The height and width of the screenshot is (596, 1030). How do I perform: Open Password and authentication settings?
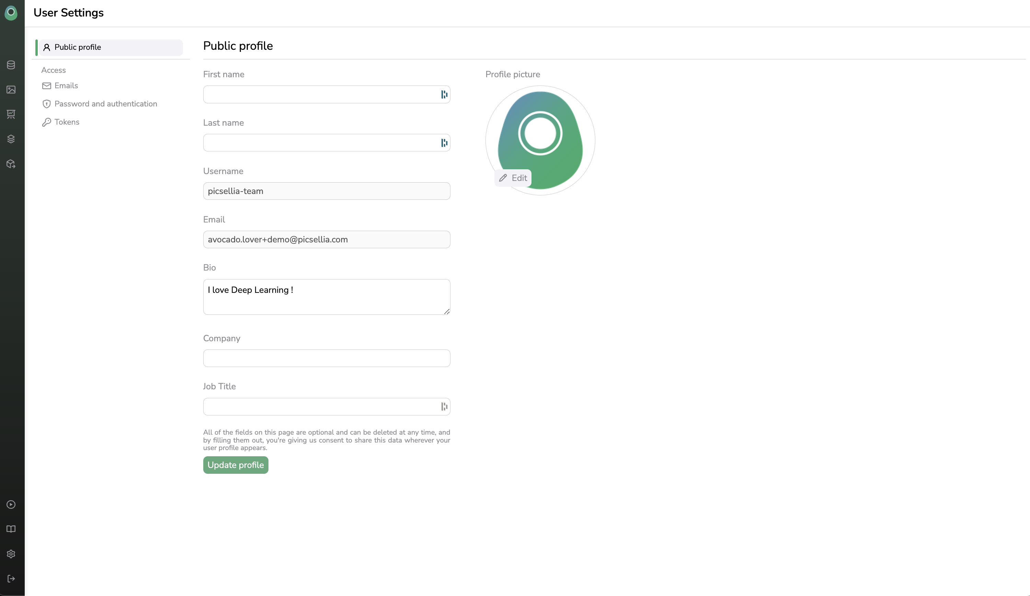point(105,104)
